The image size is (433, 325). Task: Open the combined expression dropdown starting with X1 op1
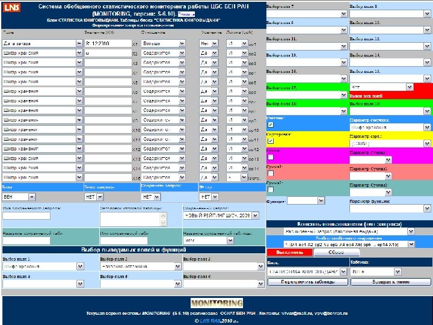pos(349,244)
